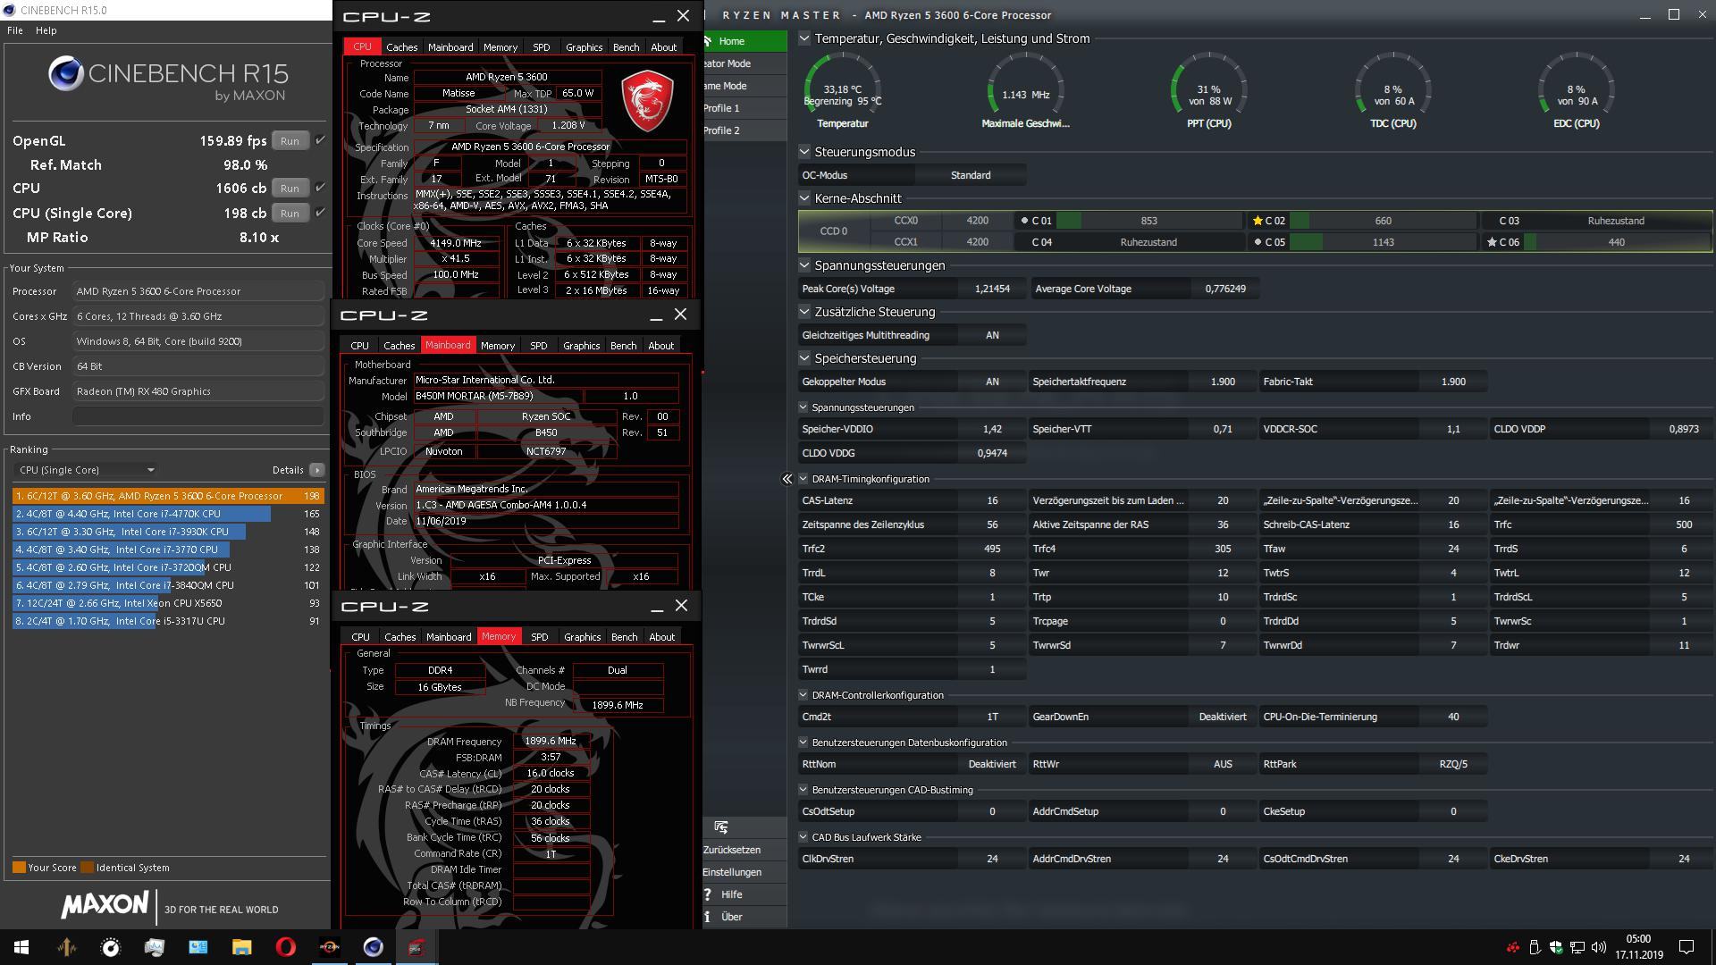
Task: Collapse the DRAM-Timingkonfiguration section
Action: pyautogui.click(x=803, y=479)
